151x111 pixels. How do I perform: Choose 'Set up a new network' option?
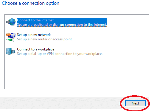click(34, 35)
